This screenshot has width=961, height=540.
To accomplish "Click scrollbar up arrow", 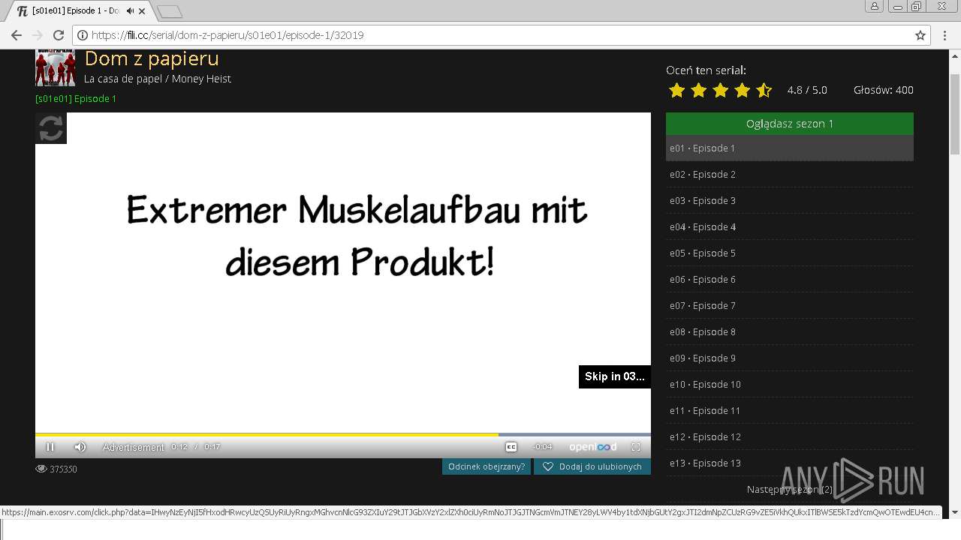I will click(955, 55).
